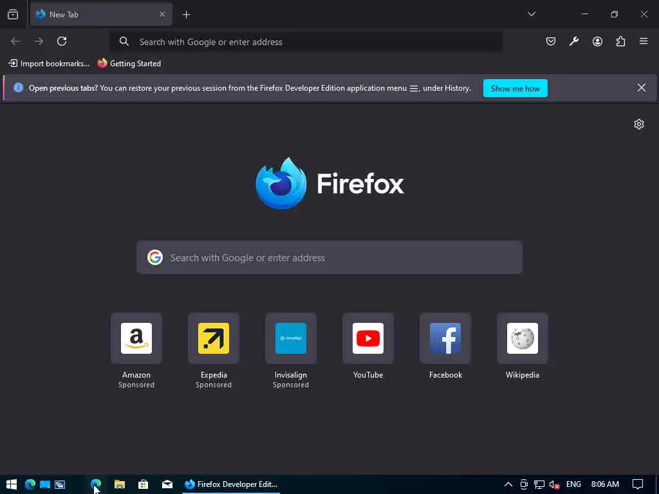Open network status tray icon
This screenshot has width=659, height=494.
(x=539, y=484)
